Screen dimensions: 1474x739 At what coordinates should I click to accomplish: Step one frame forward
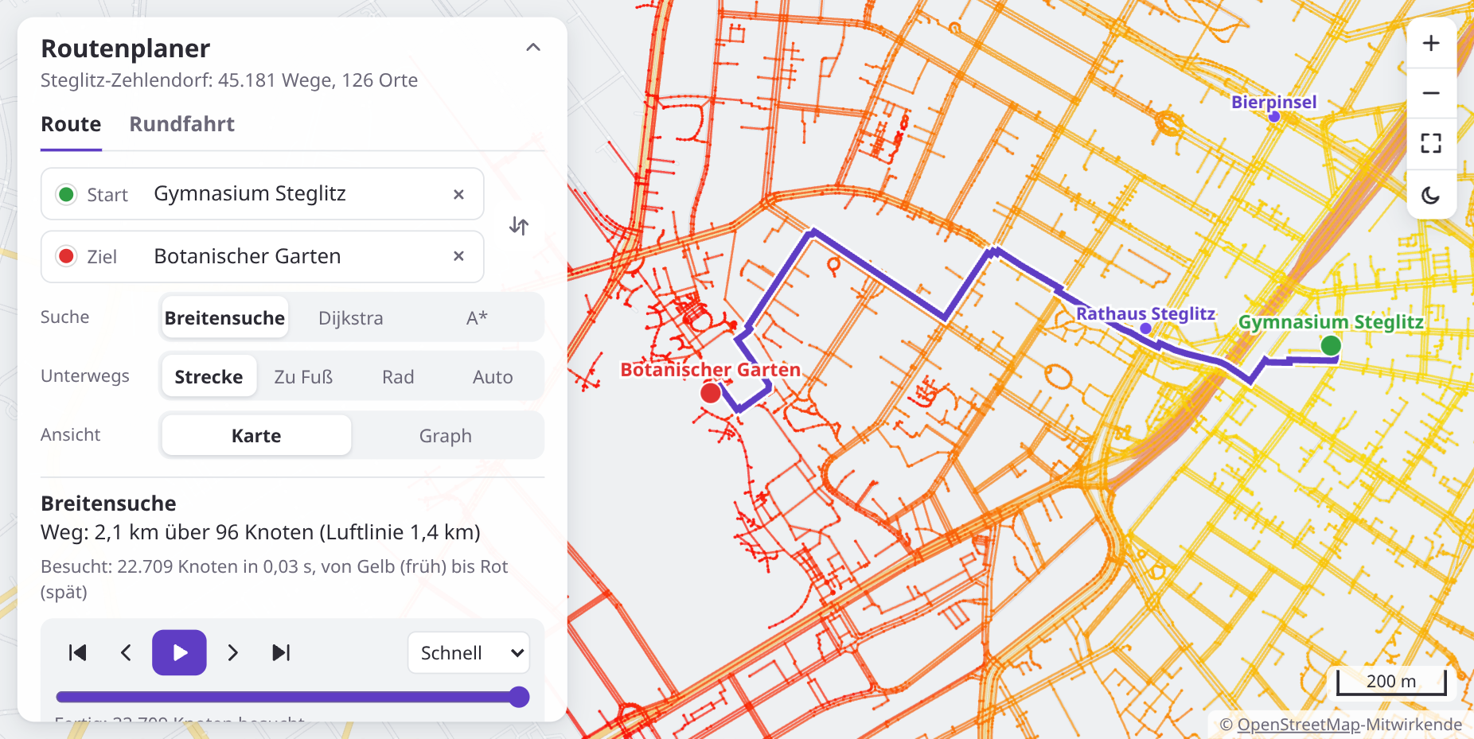click(x=232, y=653)
